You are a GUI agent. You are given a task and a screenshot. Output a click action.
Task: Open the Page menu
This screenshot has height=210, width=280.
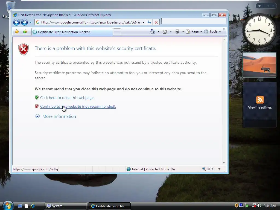point(194,31)
